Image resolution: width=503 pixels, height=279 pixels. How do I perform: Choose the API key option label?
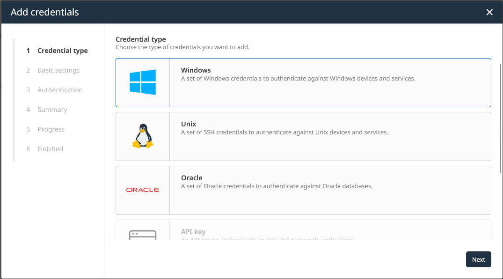click(193, 232)
